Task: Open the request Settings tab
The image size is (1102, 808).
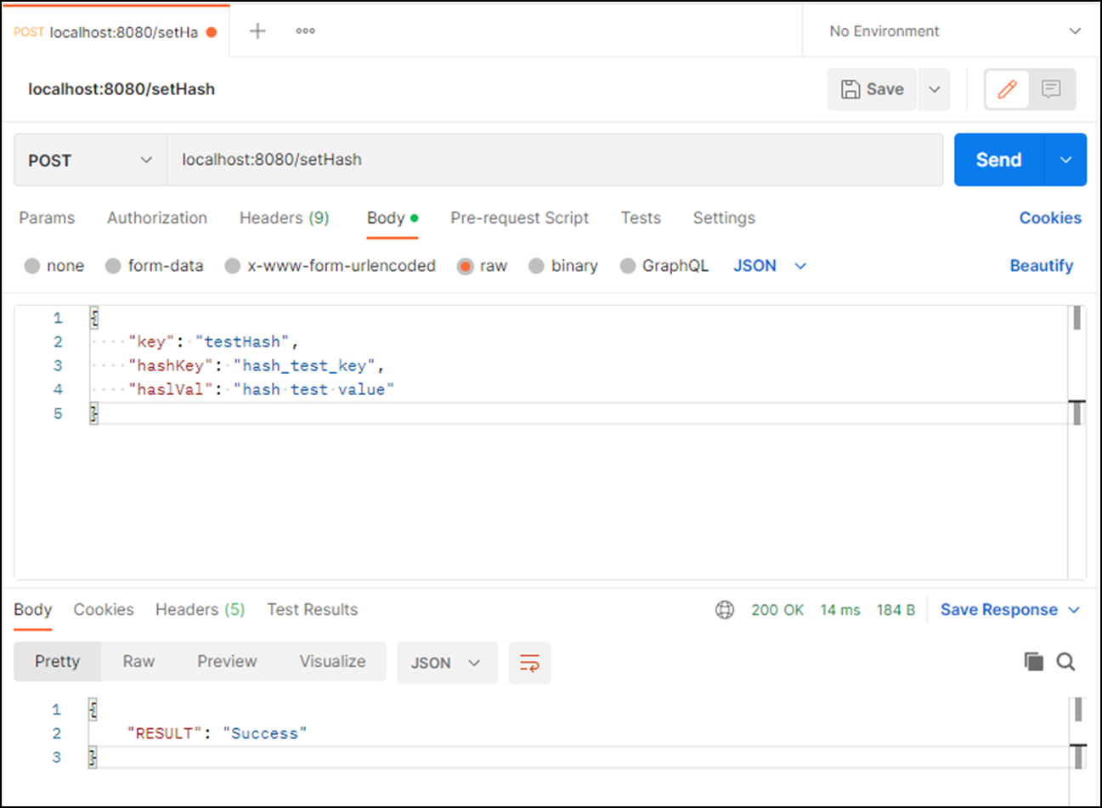Action: tap(724, 218)
